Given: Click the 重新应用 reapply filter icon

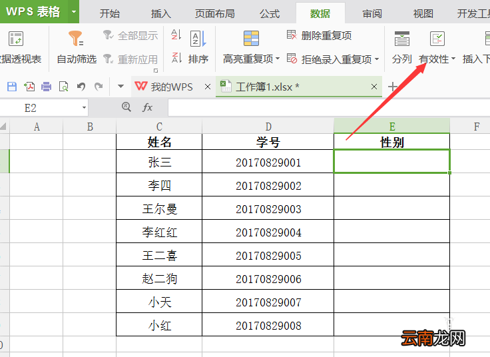Looking at the screenshot, I should (x=109, y=59).
